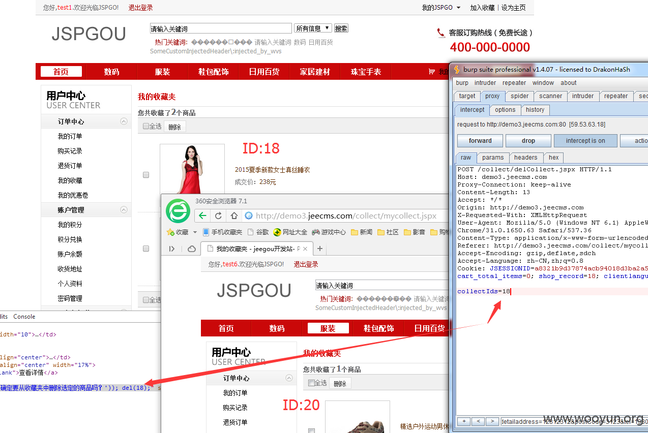Open the 手机收藏夹 bookmark
The width and height of the screenshot is (648, 433).
click(x=222, y=232)
